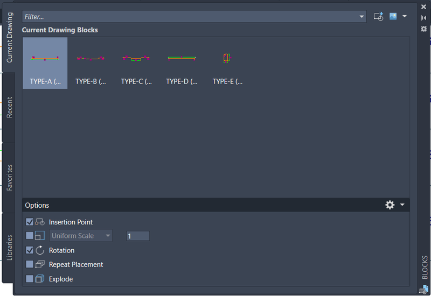Click the Repeat Placement icon

[40, 264]
